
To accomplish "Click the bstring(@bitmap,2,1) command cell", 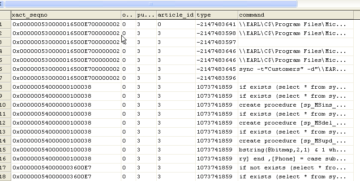I will pyautogui.click(x=293, y=150).
